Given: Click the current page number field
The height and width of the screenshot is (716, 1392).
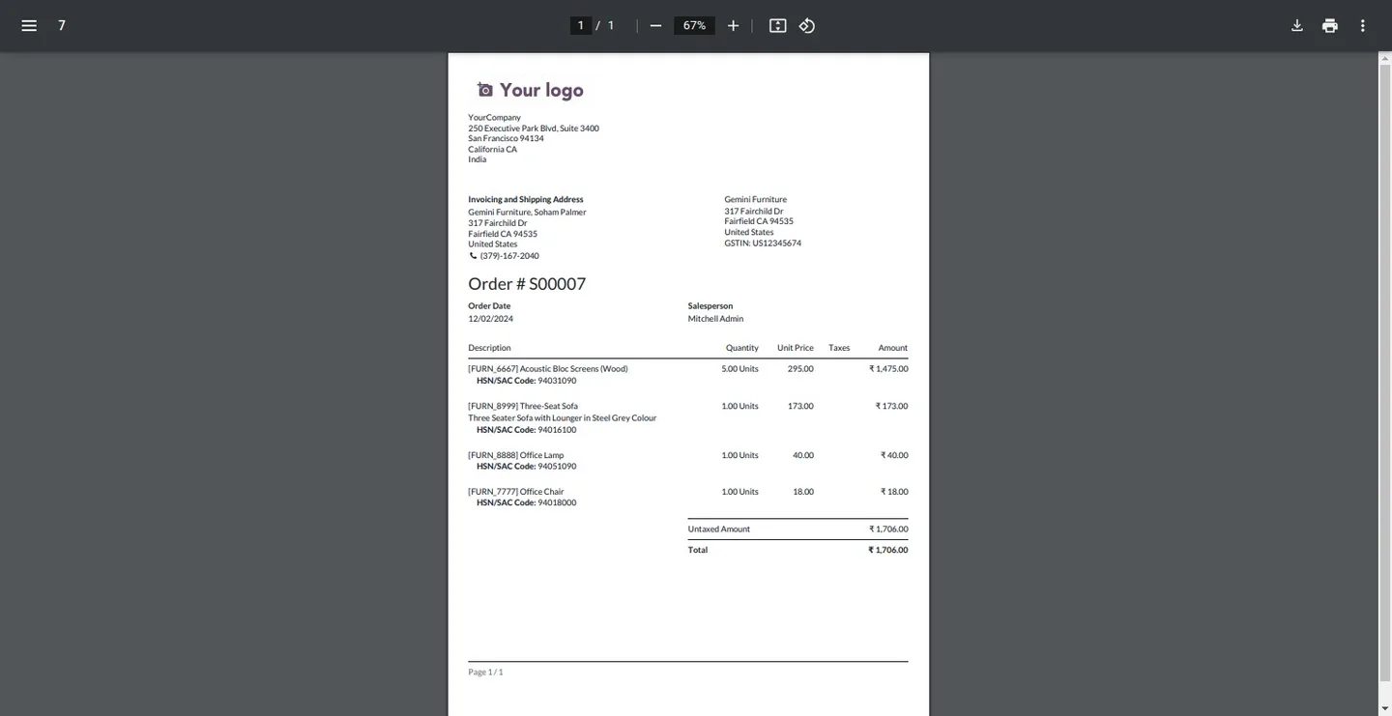Looking at the screenshot, I should 580,25.
